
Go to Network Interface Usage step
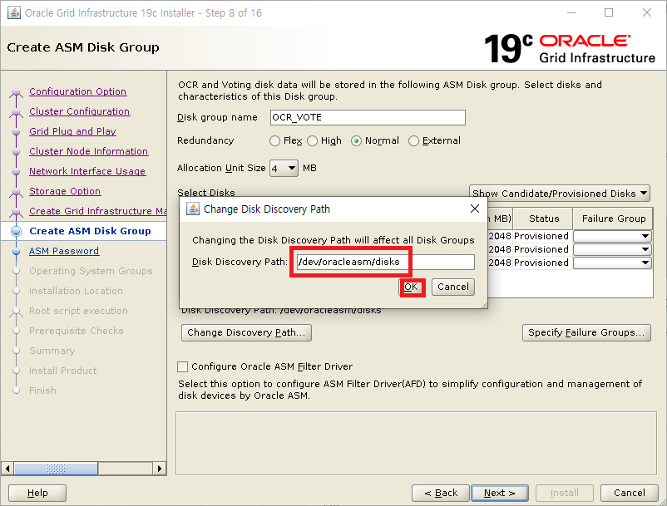(x=87, y=171)
